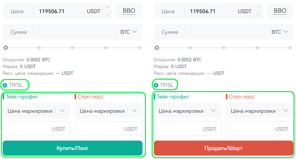Open BTC unit dropdown in sell panel
This screenshot has height=159, width=296.
pos(279,32)
